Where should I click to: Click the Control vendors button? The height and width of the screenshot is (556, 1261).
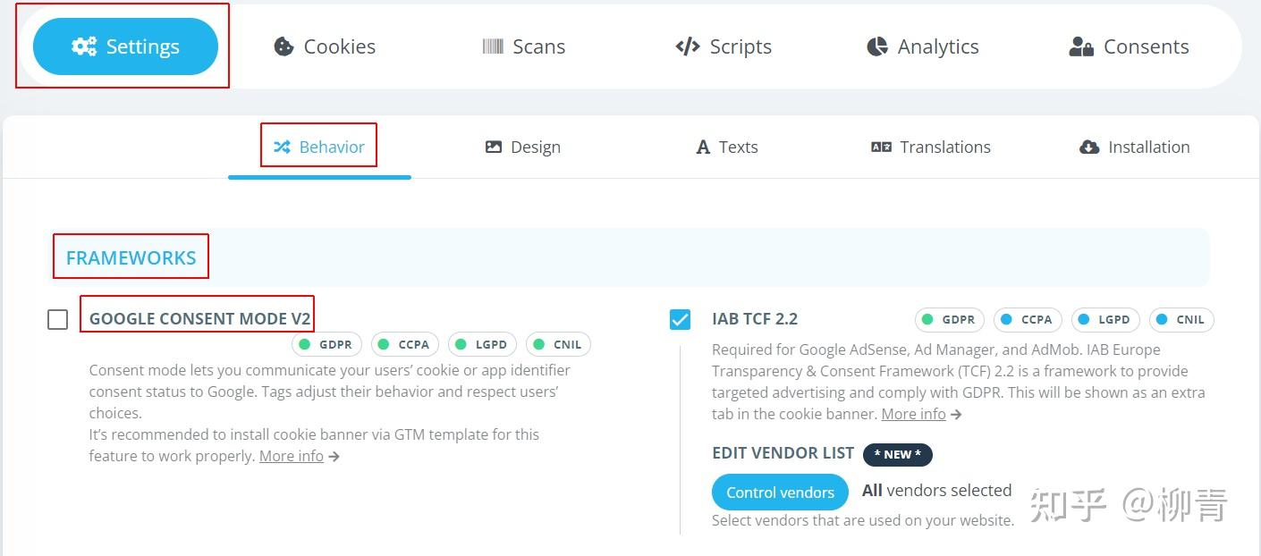click(779, 492)
